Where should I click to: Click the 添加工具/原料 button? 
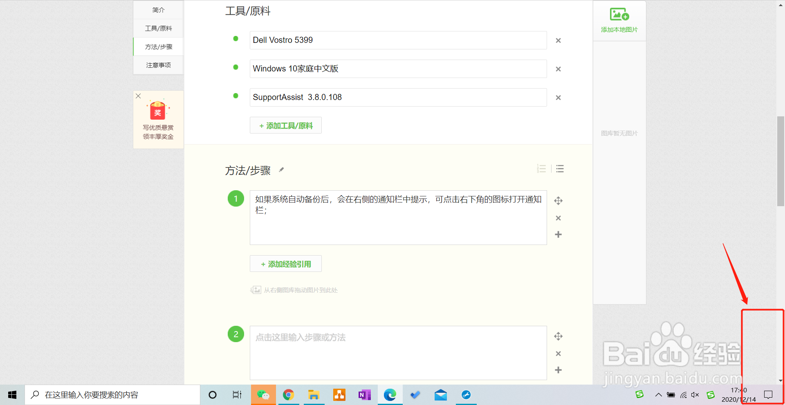coord(286,125)
